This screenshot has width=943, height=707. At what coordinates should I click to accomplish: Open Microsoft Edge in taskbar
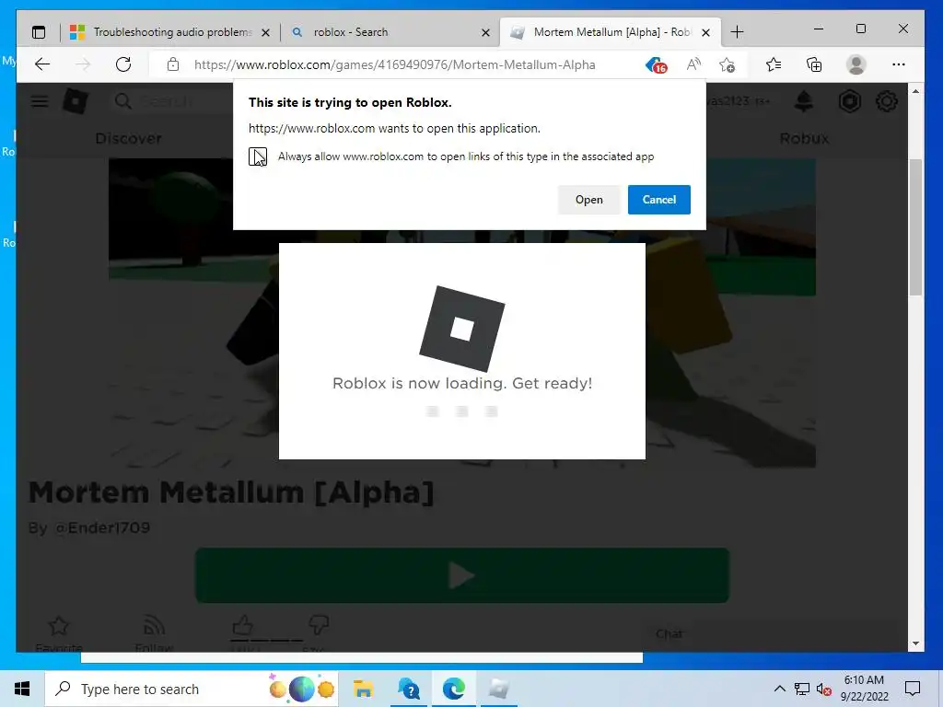[x=453, y=689]
